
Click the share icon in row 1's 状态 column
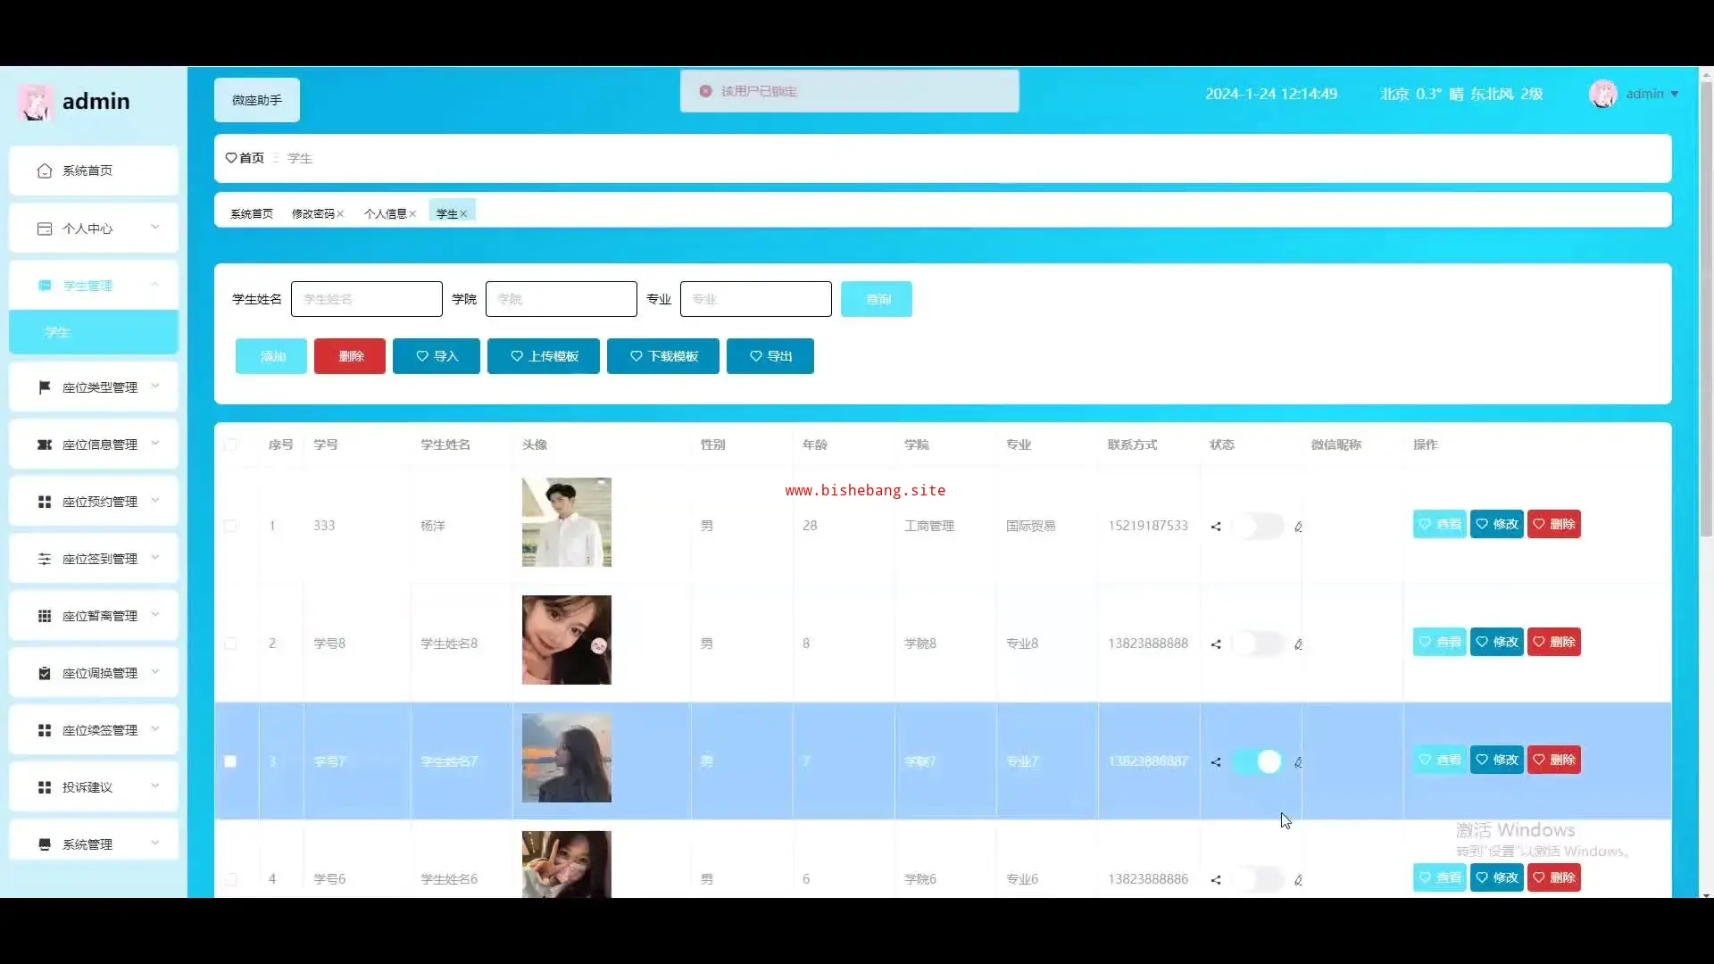coord(1216,527)
